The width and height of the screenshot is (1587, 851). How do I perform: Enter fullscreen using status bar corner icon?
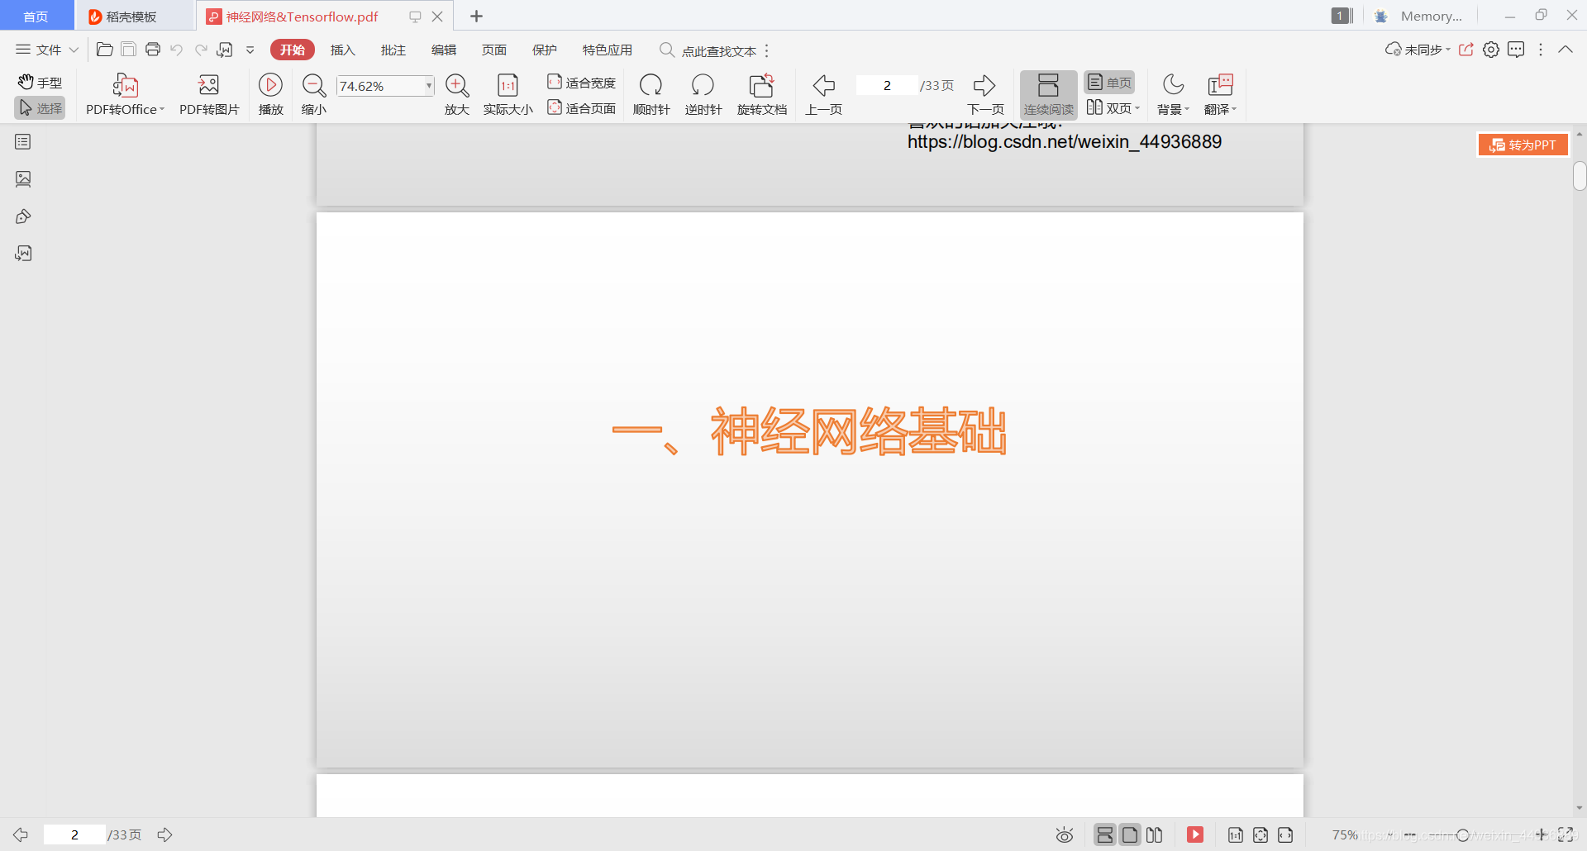(1566, 834)
